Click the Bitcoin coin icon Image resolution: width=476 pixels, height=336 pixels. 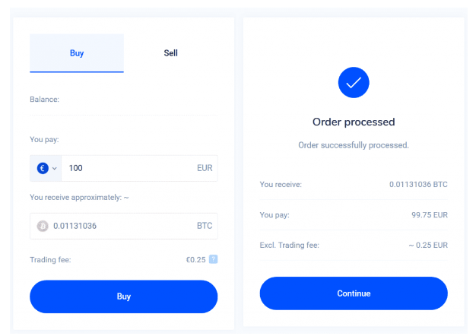click(43, 226)
